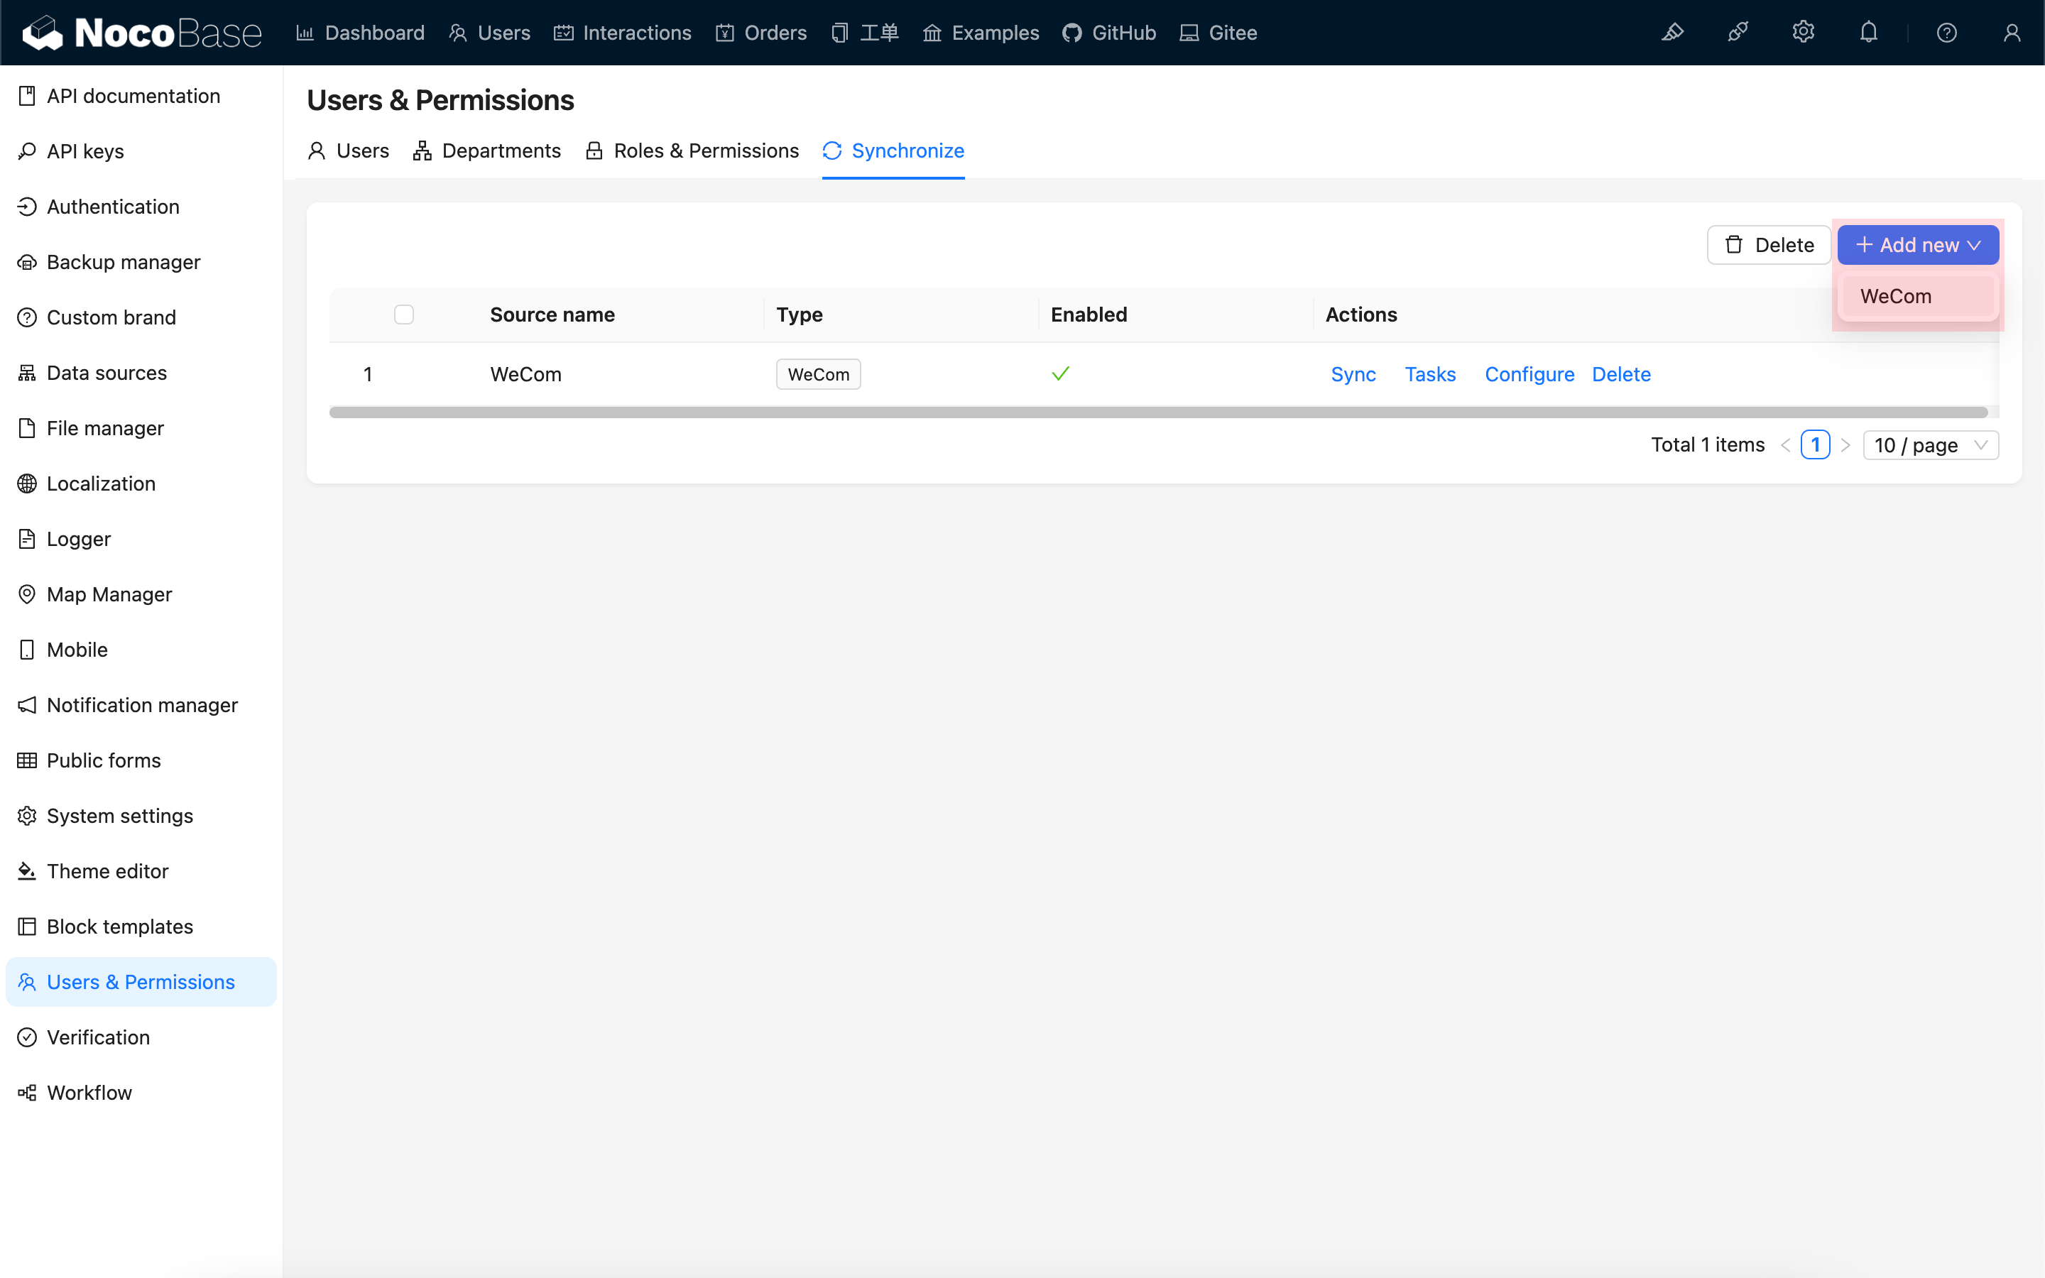
Task: Click Configure for the WeCom source
Action: [x=1529, y=374]
